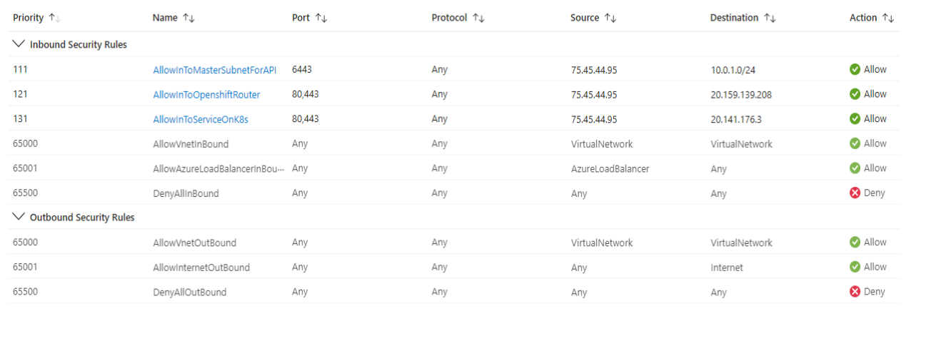The height and width of the screenshot is (341, 926).
Task: Select the AllowAzureLoadBalancerInBound rule row
Action: (x=454, y=168)
